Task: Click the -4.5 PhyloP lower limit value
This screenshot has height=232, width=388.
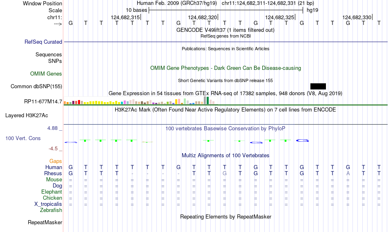Action: 53,149
